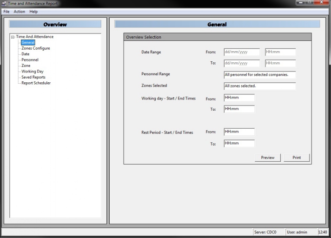Open Report Scheduler in the tree
This screenshot has height=238, width=331.
pos(36,83)
